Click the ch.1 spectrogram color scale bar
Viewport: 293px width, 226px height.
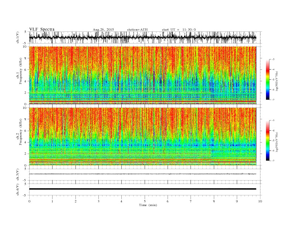point(268,79)
